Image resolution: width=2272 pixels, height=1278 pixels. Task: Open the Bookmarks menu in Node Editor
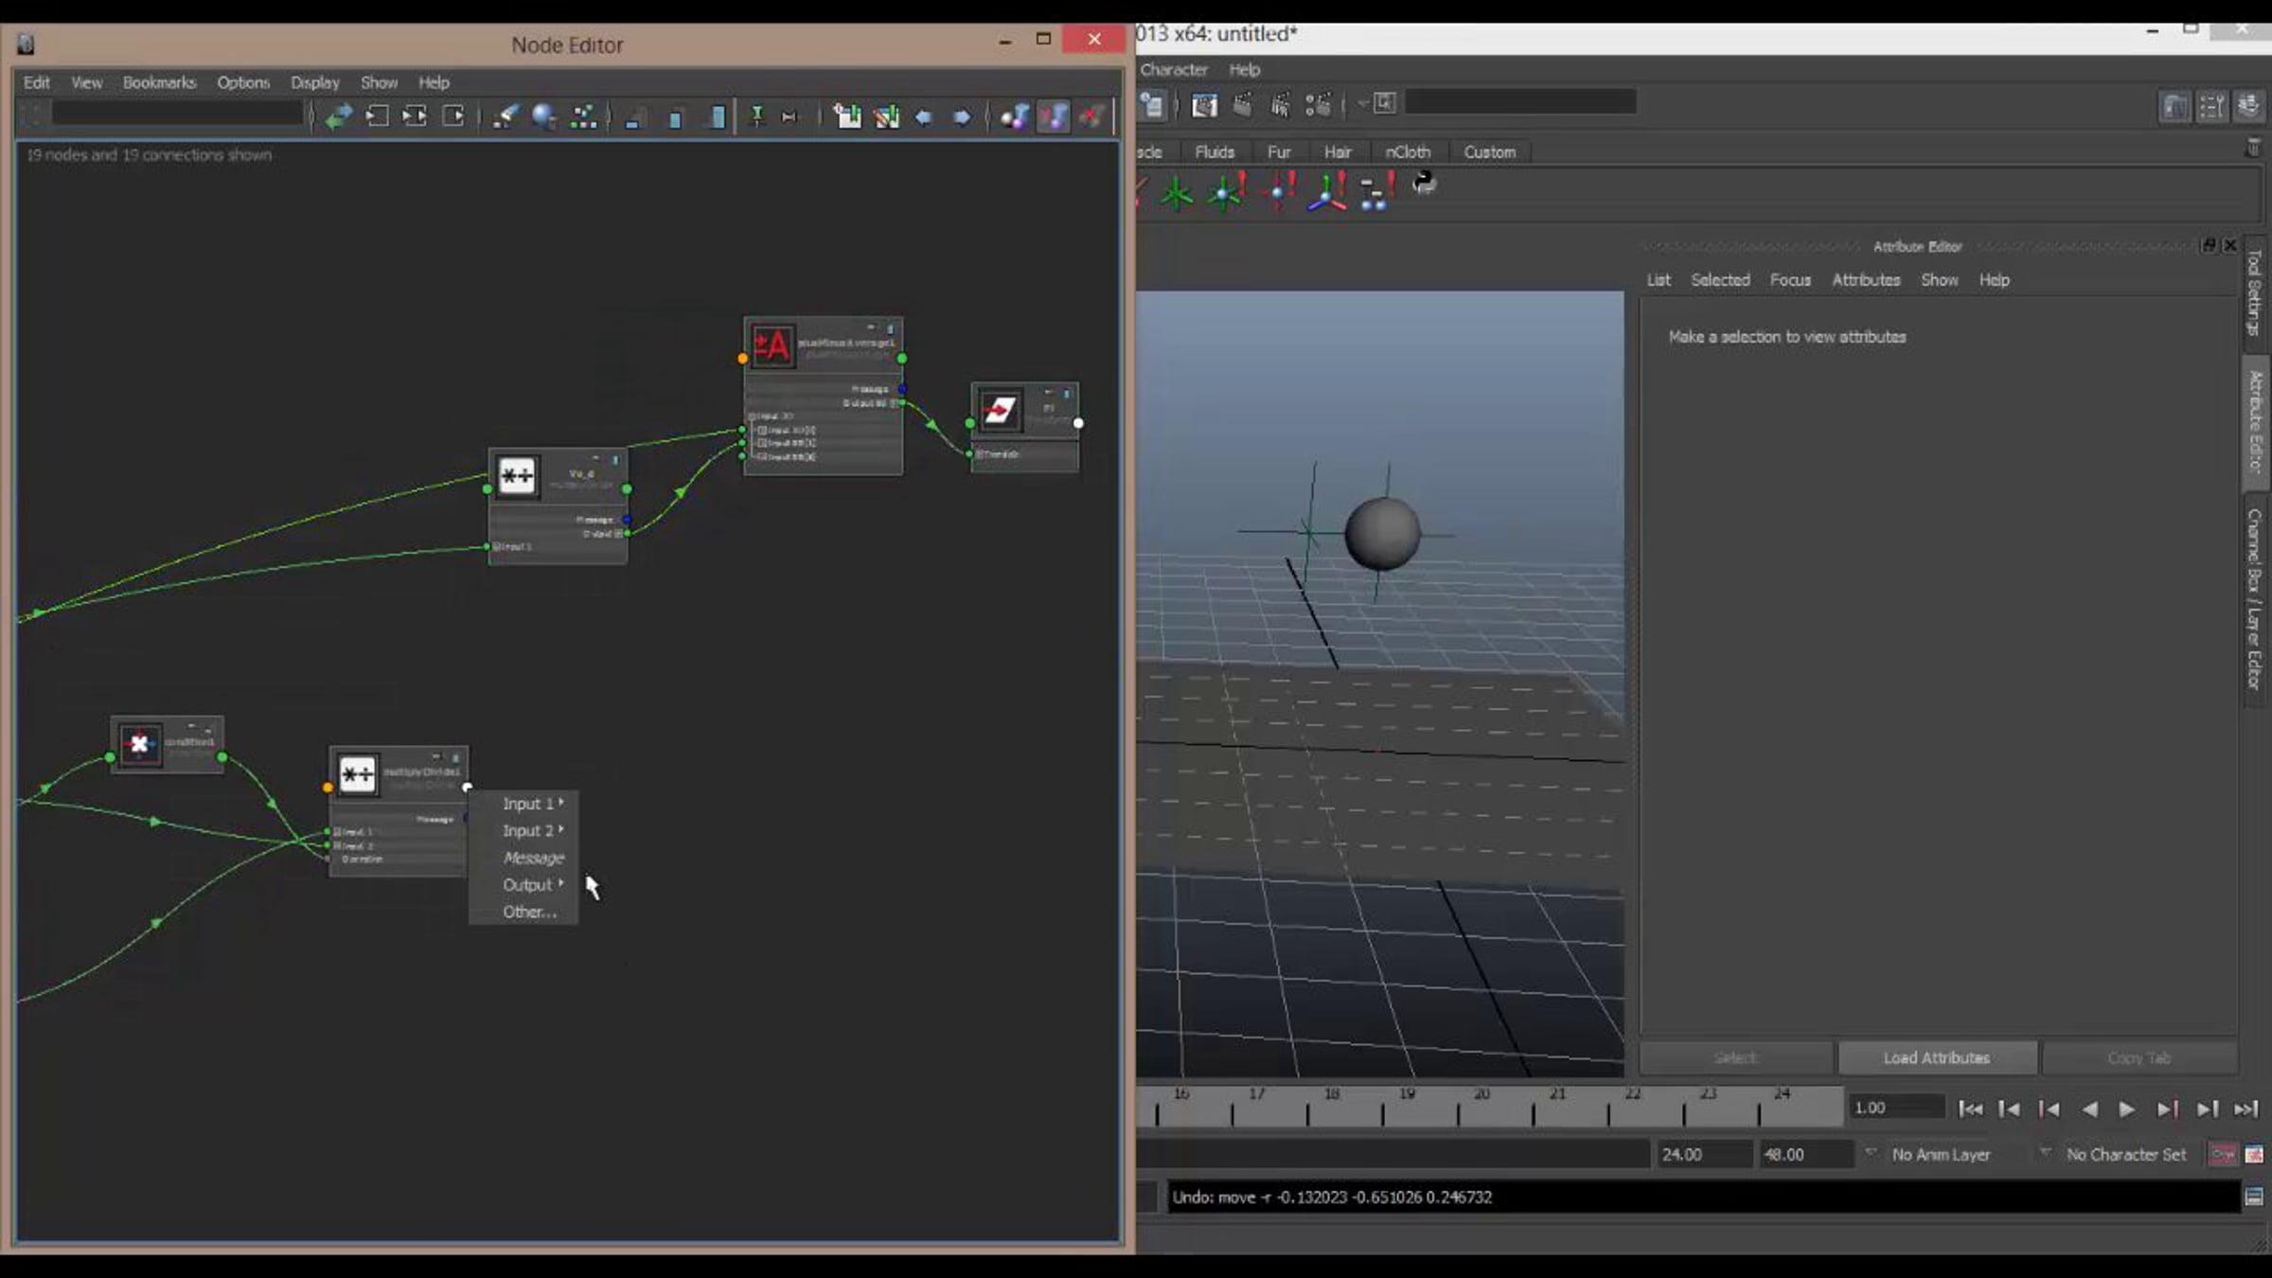(x=159, y=82)
